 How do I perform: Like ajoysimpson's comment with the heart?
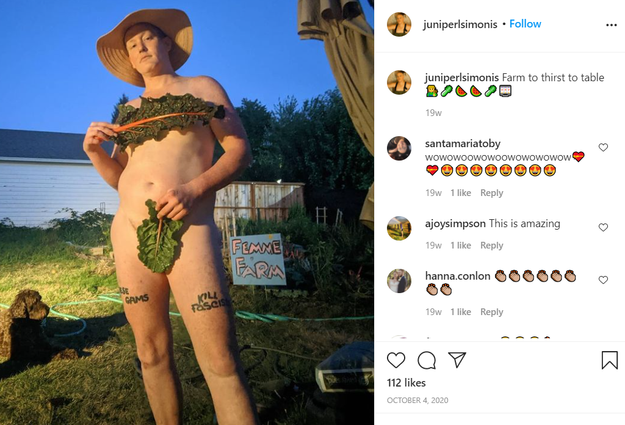pyautogui.click(x=603, y=227)
